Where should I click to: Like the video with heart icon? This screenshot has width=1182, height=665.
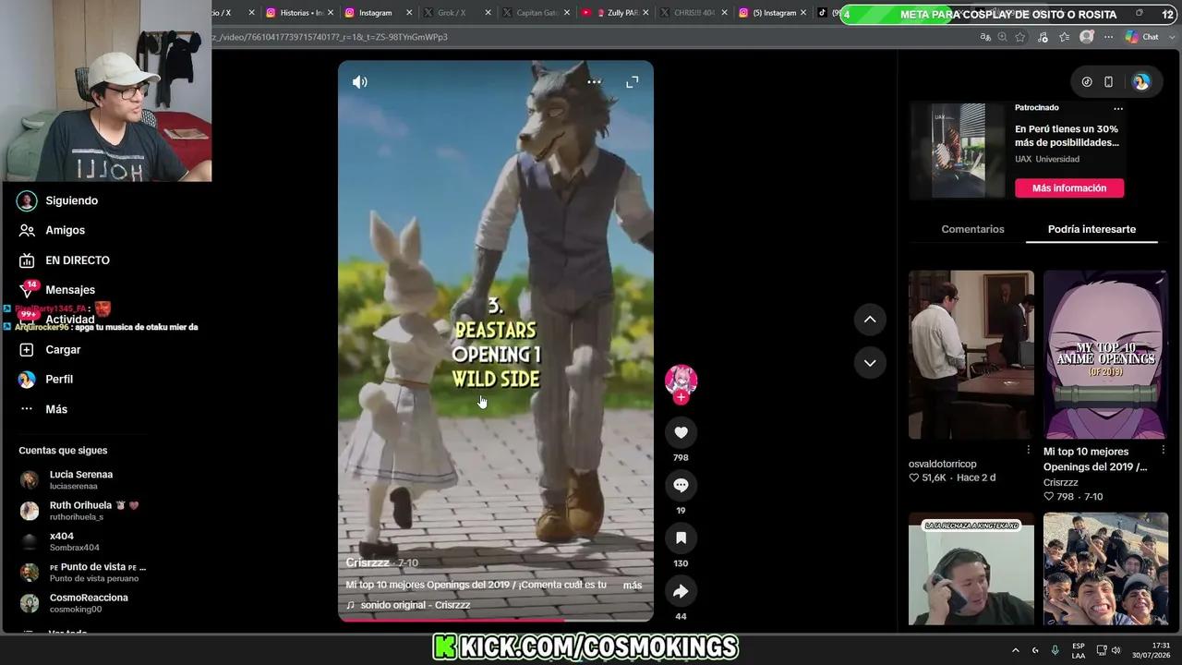pos(681,432)
